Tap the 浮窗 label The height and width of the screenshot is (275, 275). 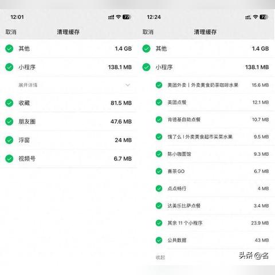click(24, 140)
